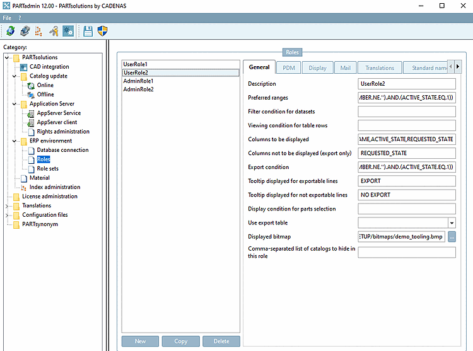Click the save floppy disk icon
The image size is (473, 351).
coord(88,31)
